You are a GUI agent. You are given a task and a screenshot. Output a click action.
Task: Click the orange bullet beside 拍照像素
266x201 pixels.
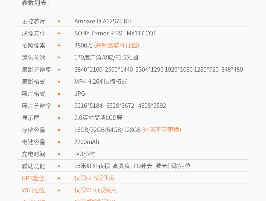pyautogui.click(x=59, y=45)
